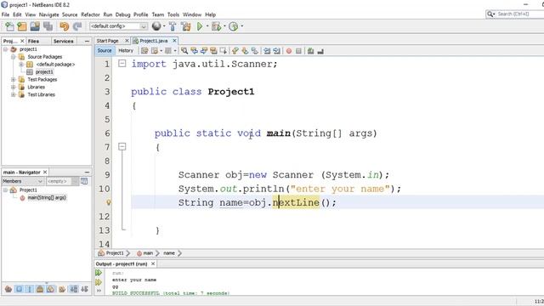Click the Build Project hammer icon
The width and height of the screenshot is (544, 306).
coord(173,26)
